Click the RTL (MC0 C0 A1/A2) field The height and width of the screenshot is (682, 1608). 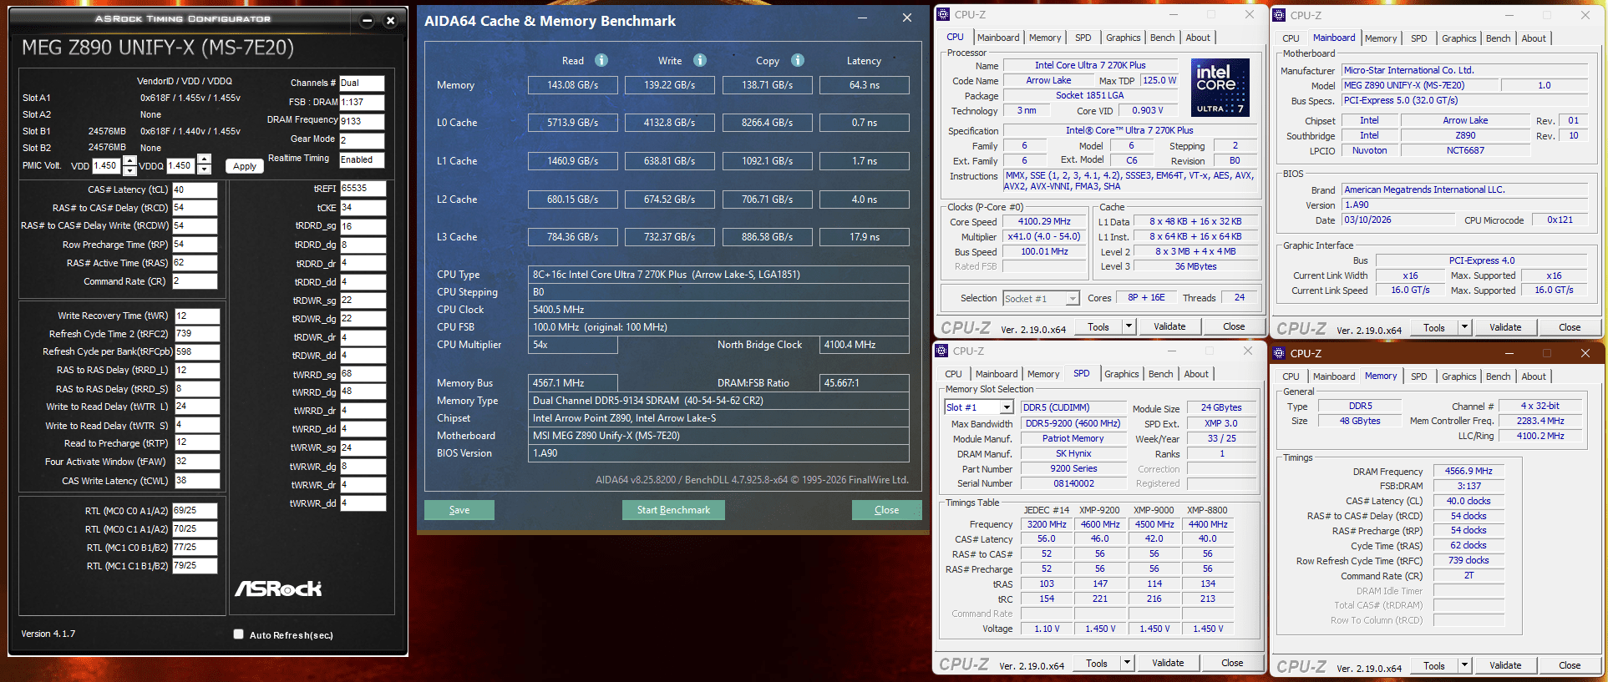click(x=195, y=510)
